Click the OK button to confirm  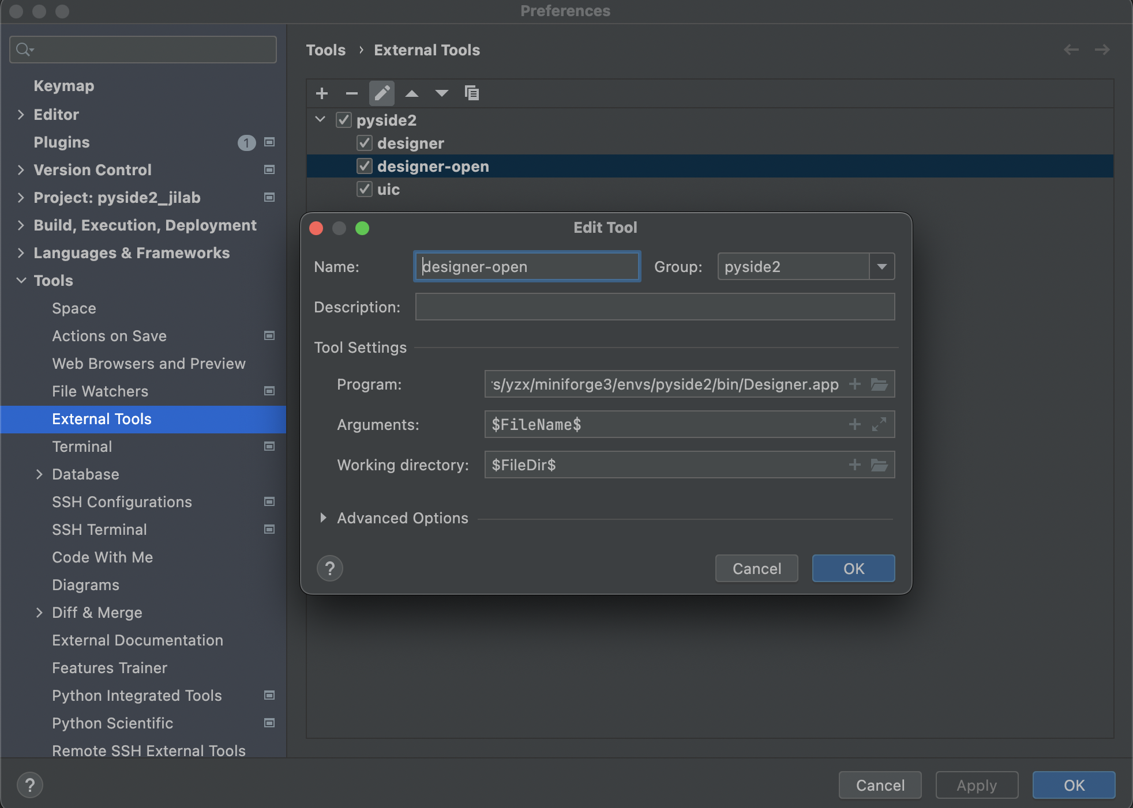point(853,568)
